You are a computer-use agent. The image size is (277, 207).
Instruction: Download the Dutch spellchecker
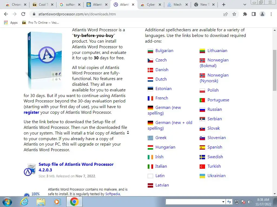coord(161,79)
